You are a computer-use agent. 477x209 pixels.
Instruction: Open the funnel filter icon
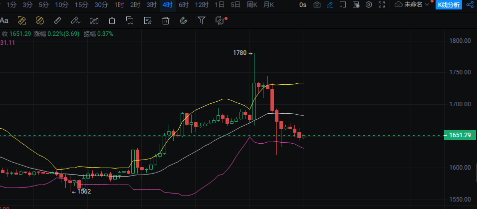click(202, 20)
